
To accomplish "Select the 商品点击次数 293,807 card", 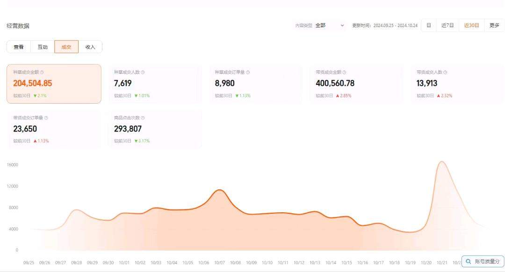I will (154, 129).
